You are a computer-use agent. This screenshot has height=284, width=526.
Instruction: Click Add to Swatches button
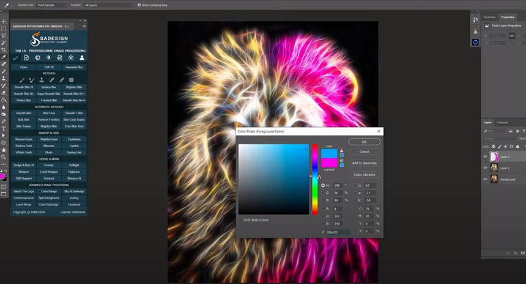tap(365, 162)
